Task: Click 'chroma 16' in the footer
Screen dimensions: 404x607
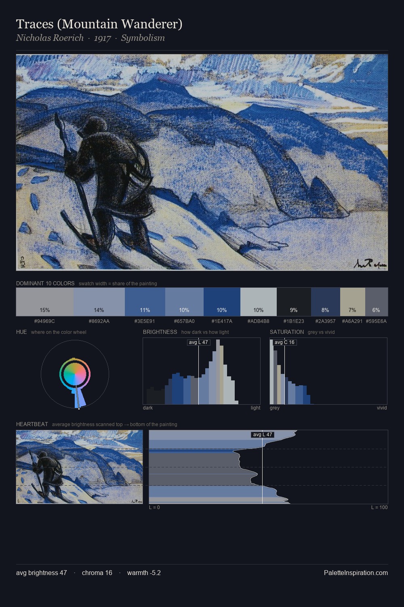Action: (97, 573)
